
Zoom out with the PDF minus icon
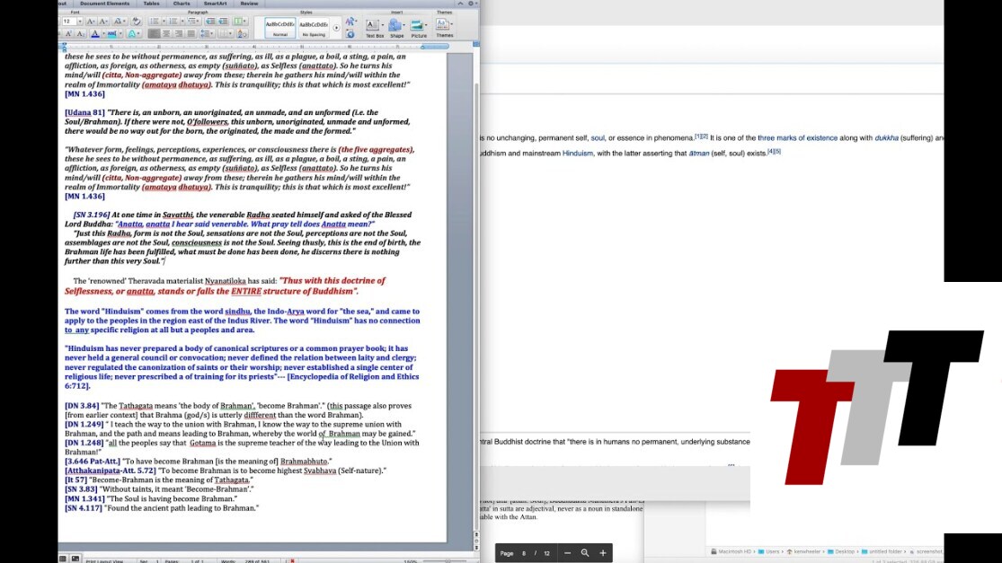coord(567,553)
